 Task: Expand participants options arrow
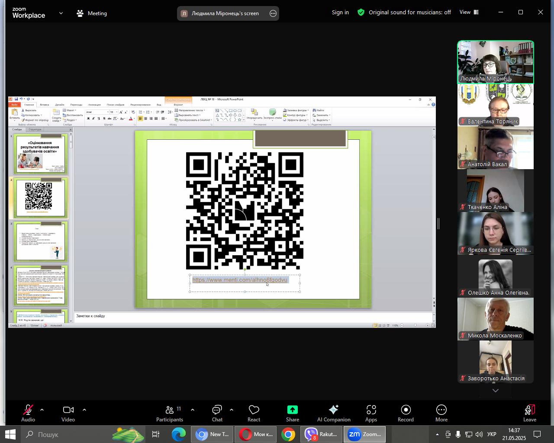coord(192,410)
